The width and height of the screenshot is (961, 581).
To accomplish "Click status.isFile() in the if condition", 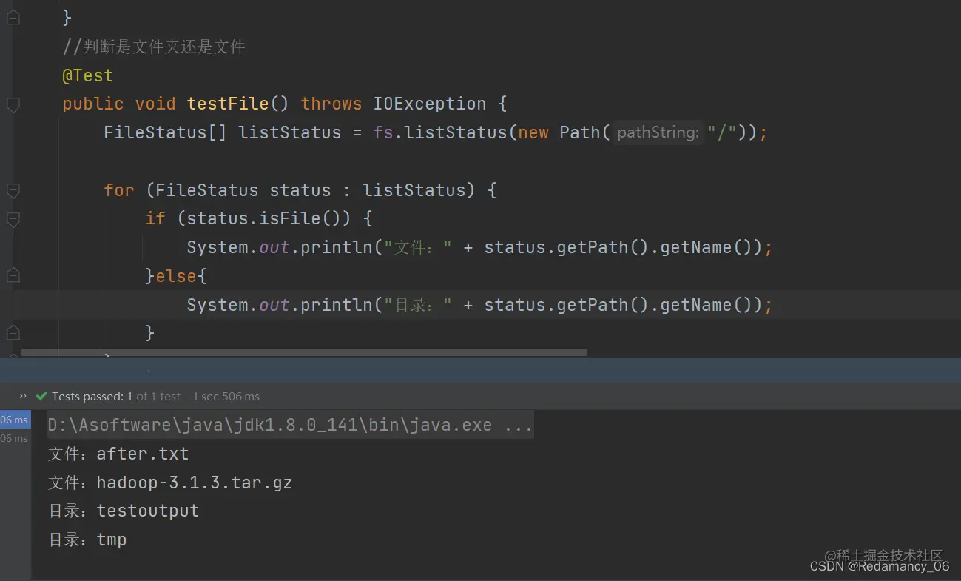I will point(269,218).
